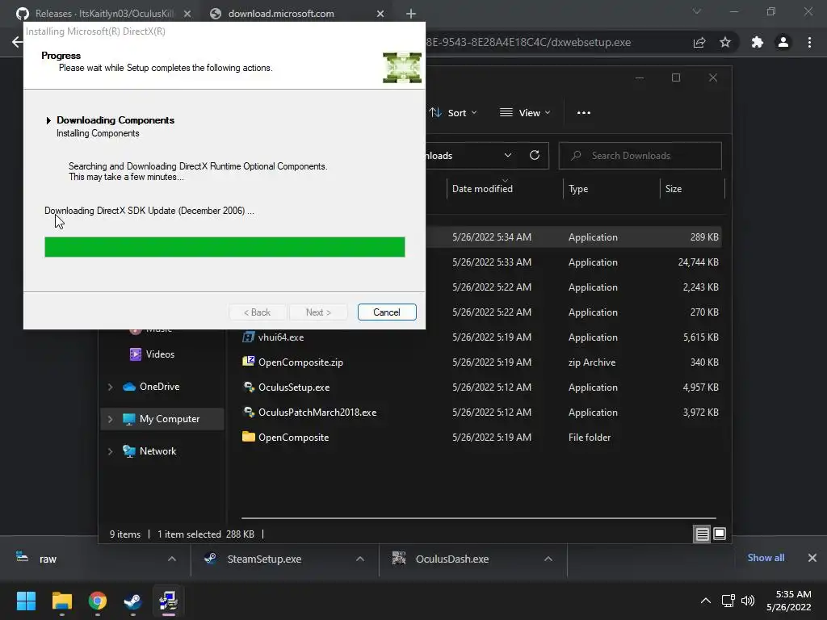
Task: Open the See more (three dots) menu
Action: tap(583, 113)
